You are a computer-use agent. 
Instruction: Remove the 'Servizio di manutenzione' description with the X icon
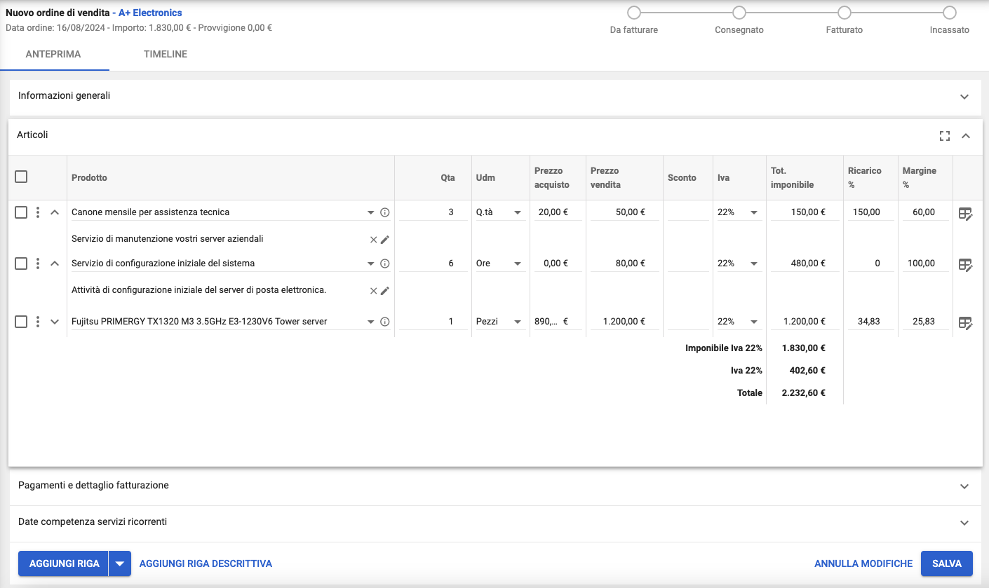pyautogui.click(x=373, y=240)
